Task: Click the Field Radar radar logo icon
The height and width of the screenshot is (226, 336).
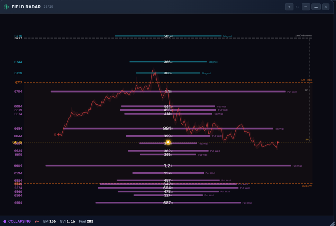Action: (6, 6)
